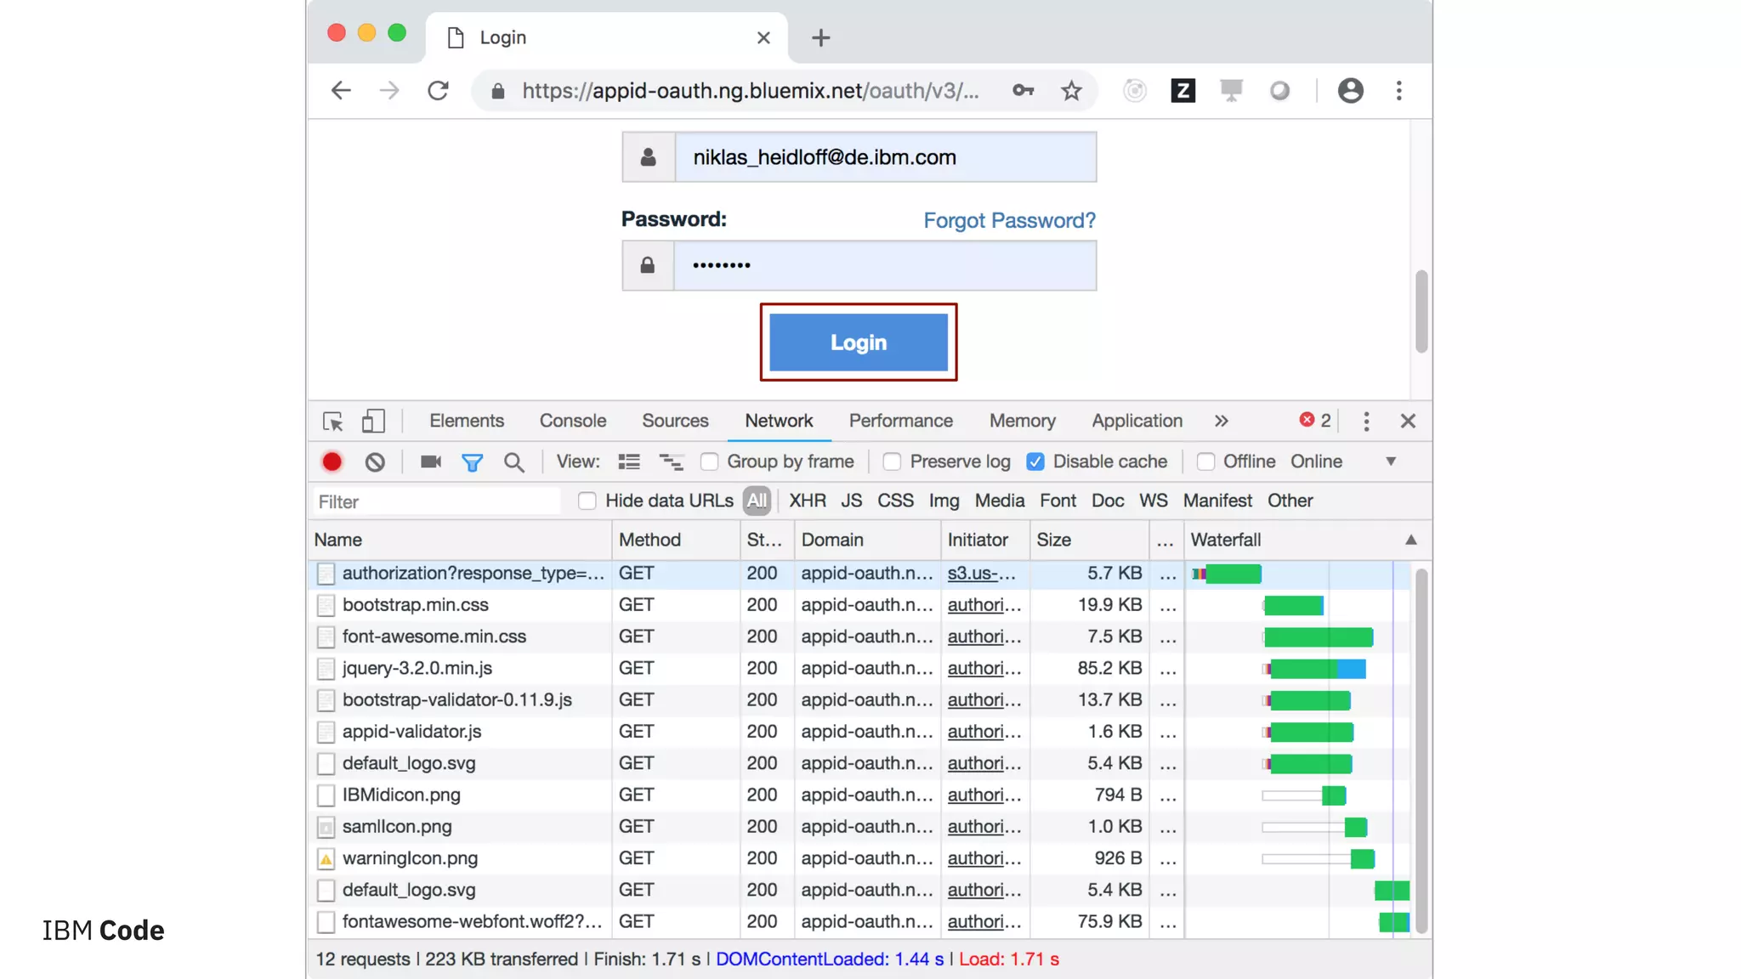Toggle the network filter funnel icon
Image resolution: width=1741 pixels, height=979 pixels.
tap(472, 461)
